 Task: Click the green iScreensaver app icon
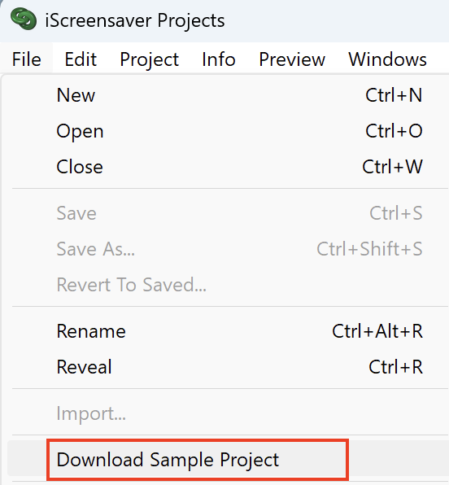24,20
